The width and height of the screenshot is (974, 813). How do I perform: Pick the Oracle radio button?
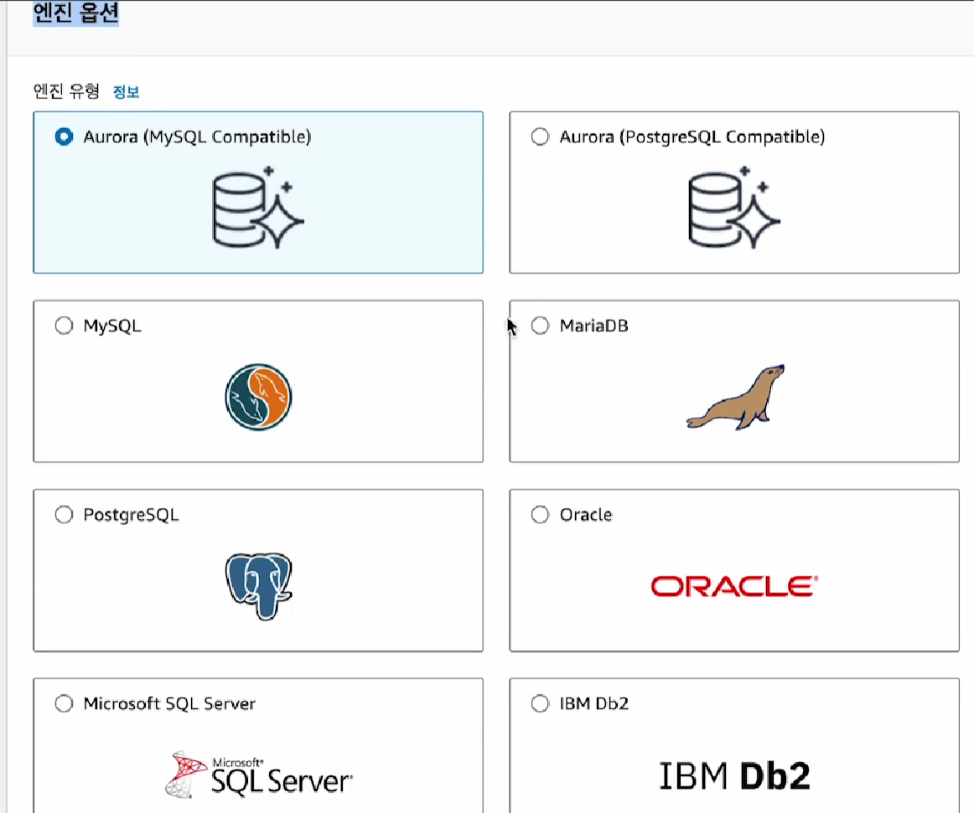(x=540, y=514)
